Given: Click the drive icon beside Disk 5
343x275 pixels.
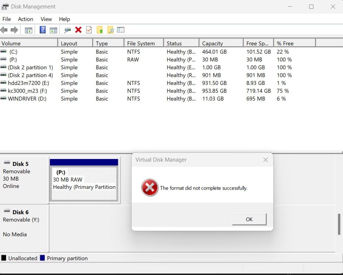Looking at the screenshot, I should coord(7,162).
